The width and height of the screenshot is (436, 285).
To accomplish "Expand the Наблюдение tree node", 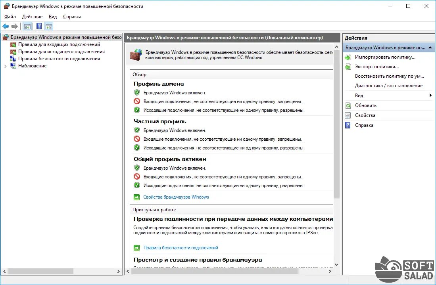I will (x=5, y=66).
